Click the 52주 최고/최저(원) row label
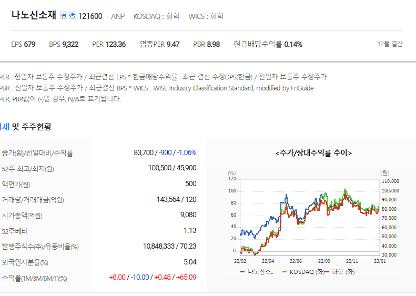 28,169
